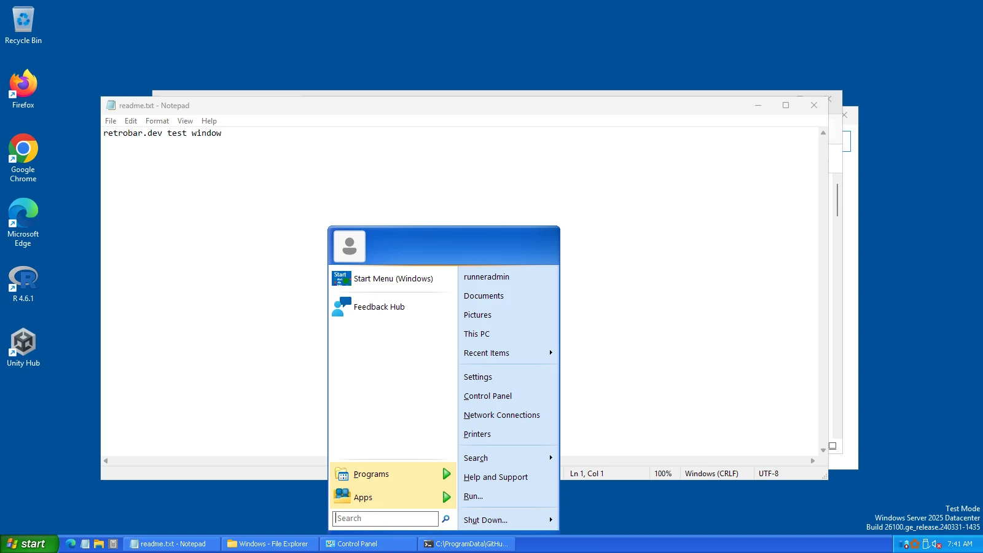983x553 pixels.
Task: Open Calculator icon in quick launch bar
Action: pyautogui.click(x=113, y=544)
